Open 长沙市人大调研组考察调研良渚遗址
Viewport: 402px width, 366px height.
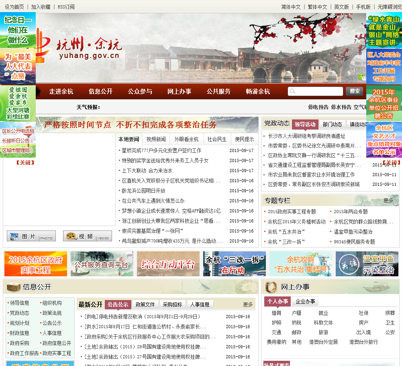pyautogui.click(x=306, y=136)
